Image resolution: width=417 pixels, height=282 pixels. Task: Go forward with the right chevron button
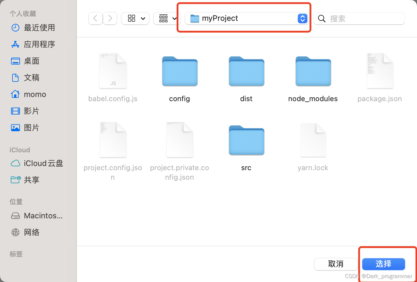point(110,18)
